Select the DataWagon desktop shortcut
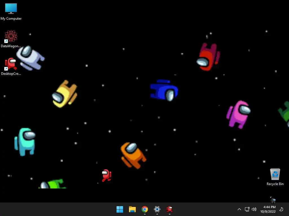Image resolution: width=289 pixels, height=216 pixels. tap(11, 39)
